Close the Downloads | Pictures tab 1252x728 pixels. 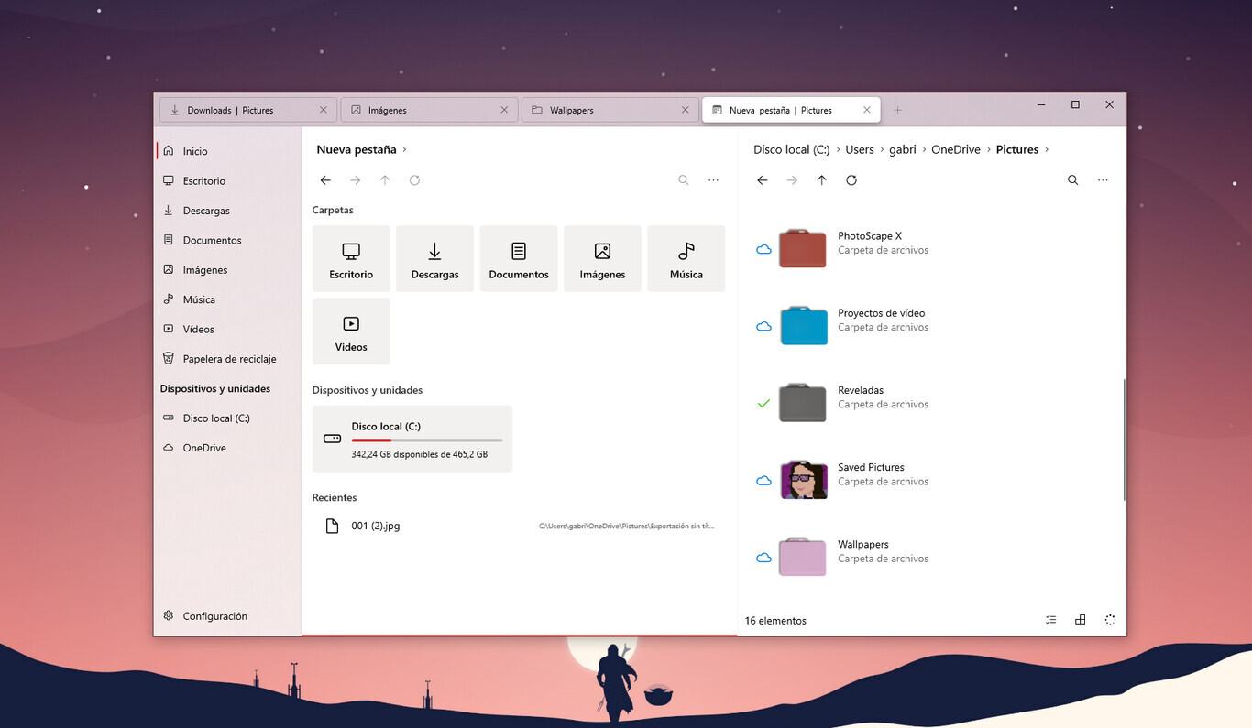(x=323, y=109)
